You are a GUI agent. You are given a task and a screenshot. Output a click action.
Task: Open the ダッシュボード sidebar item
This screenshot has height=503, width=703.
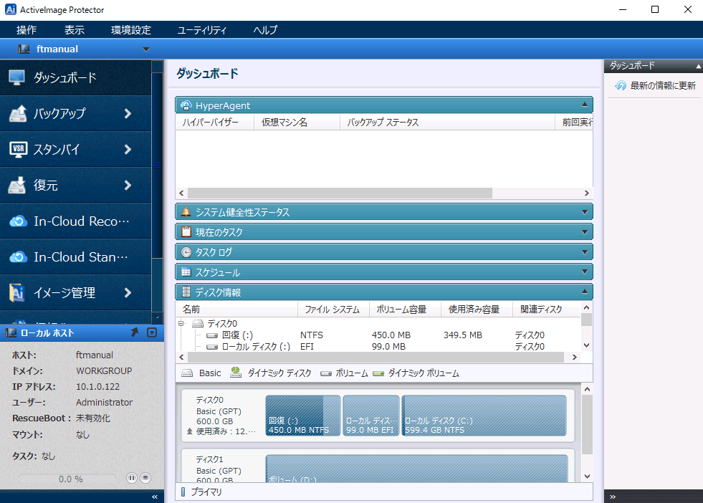[x=64, y=78]
